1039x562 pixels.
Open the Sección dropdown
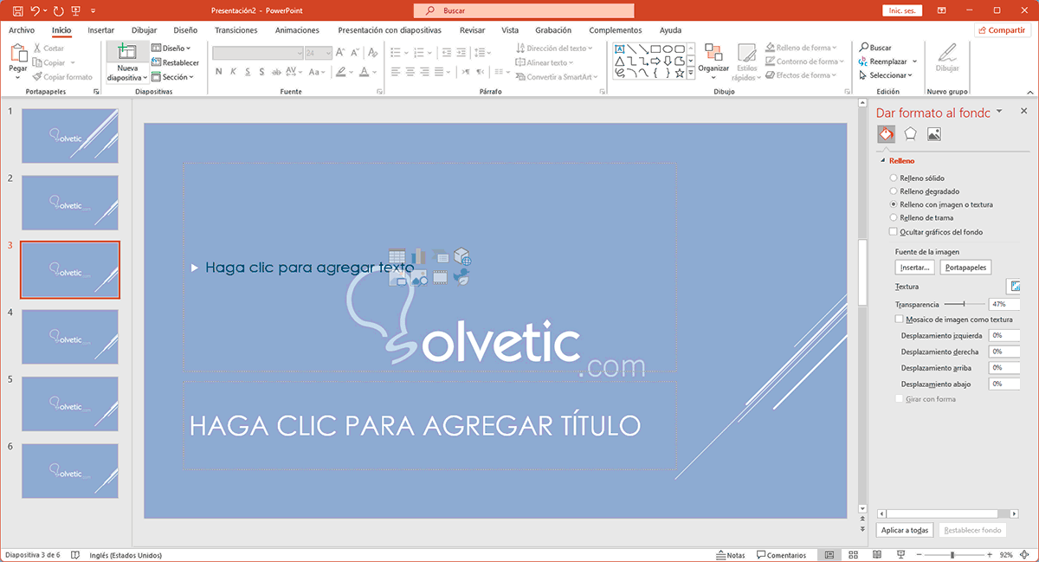click(x=173, y=77)
